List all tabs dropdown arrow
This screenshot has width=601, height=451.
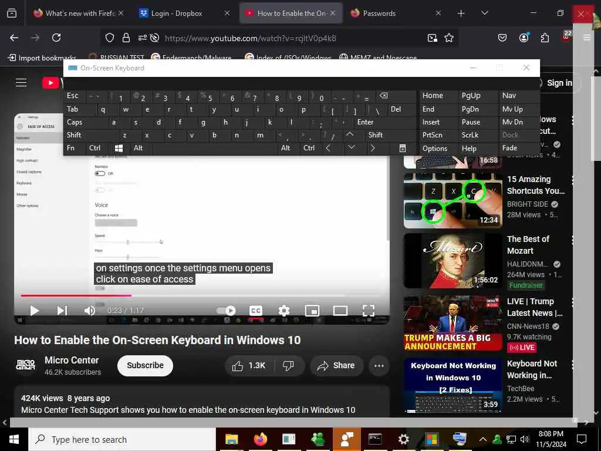(485, 13)
